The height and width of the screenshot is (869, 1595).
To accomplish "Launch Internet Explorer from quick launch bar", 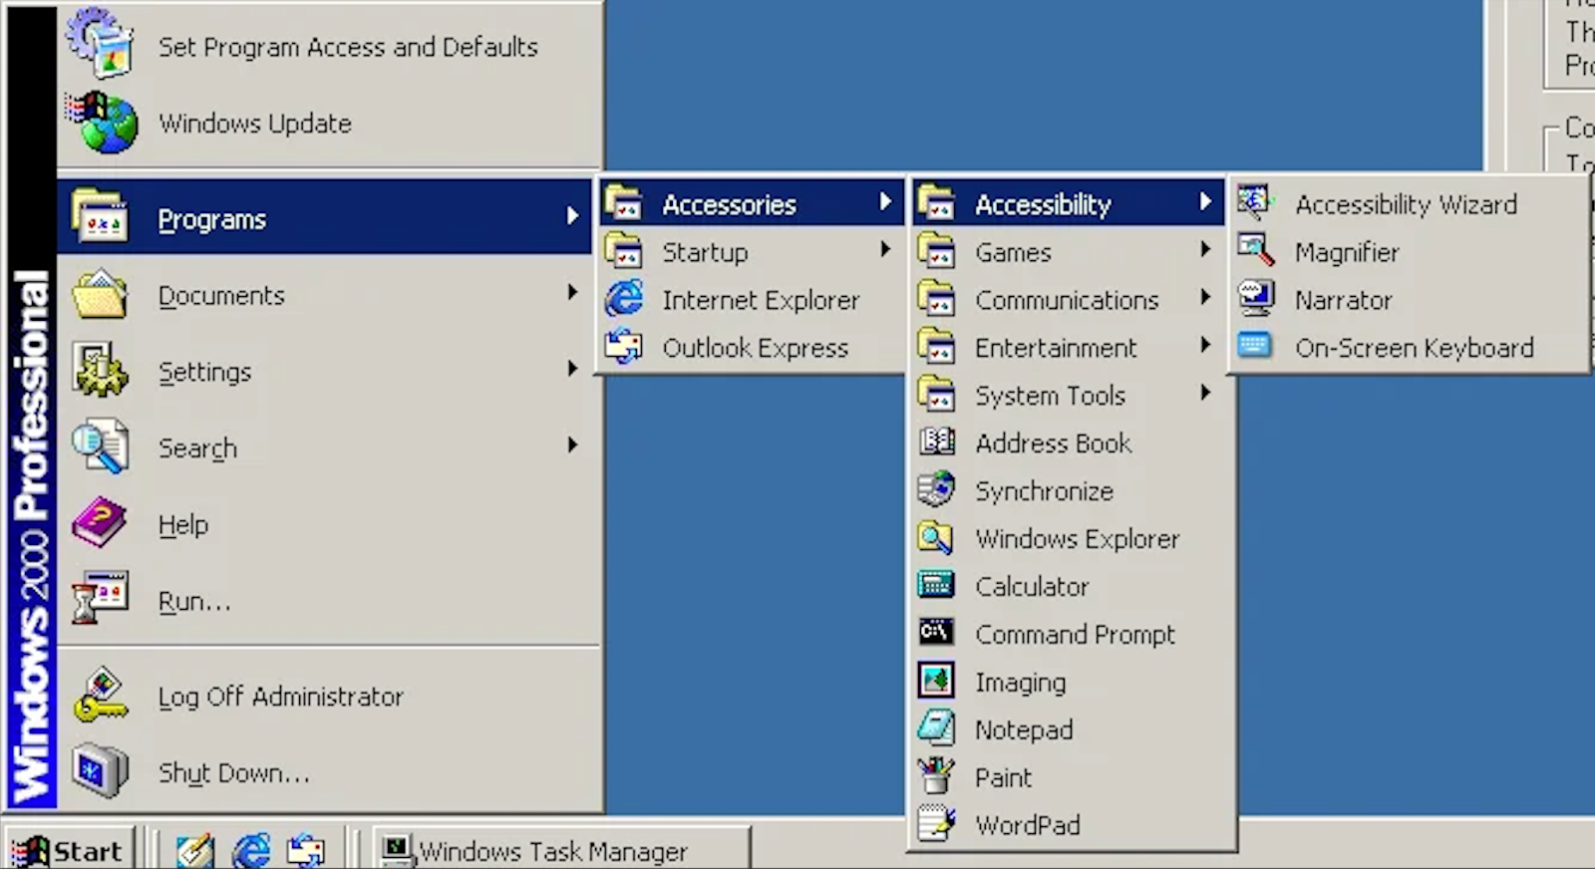I will pyautogui.click(x=250, y=850).
